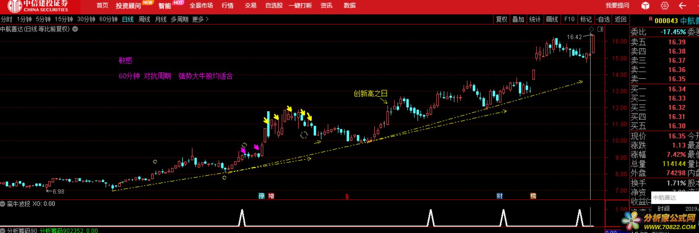Screen dimensions: 699x233
Task: Switch to the 15分钟 period
Action: [x=64, y=19]
